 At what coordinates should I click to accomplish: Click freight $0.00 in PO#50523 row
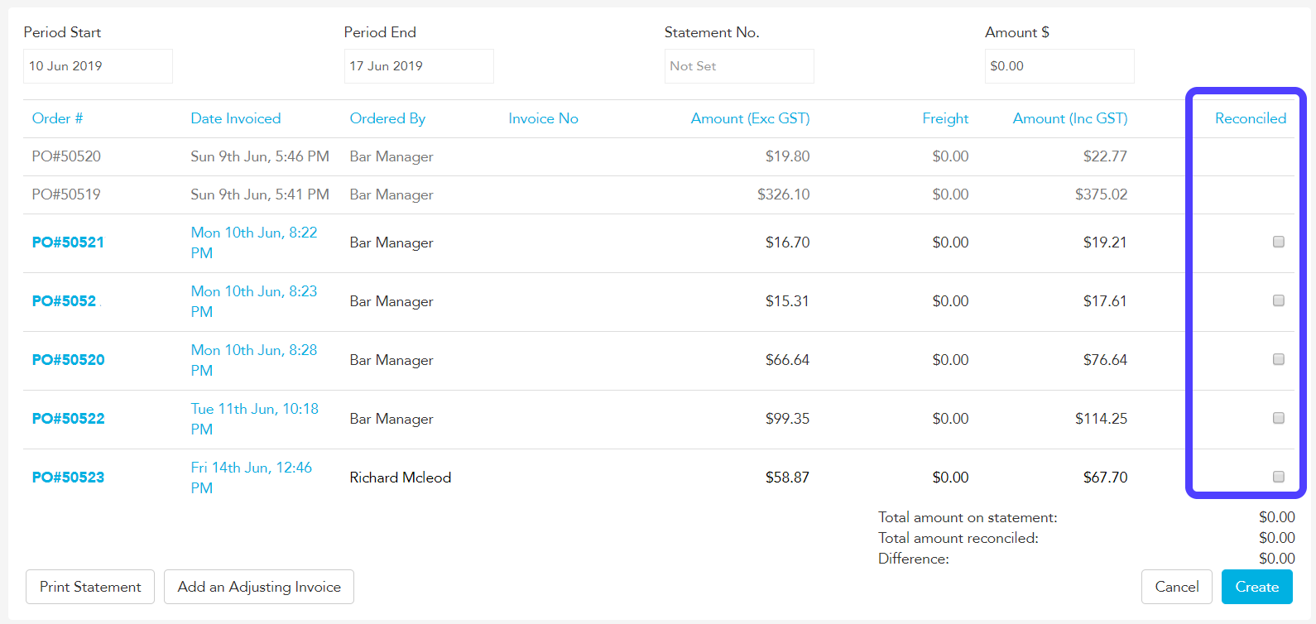click(x=950, y=478)
